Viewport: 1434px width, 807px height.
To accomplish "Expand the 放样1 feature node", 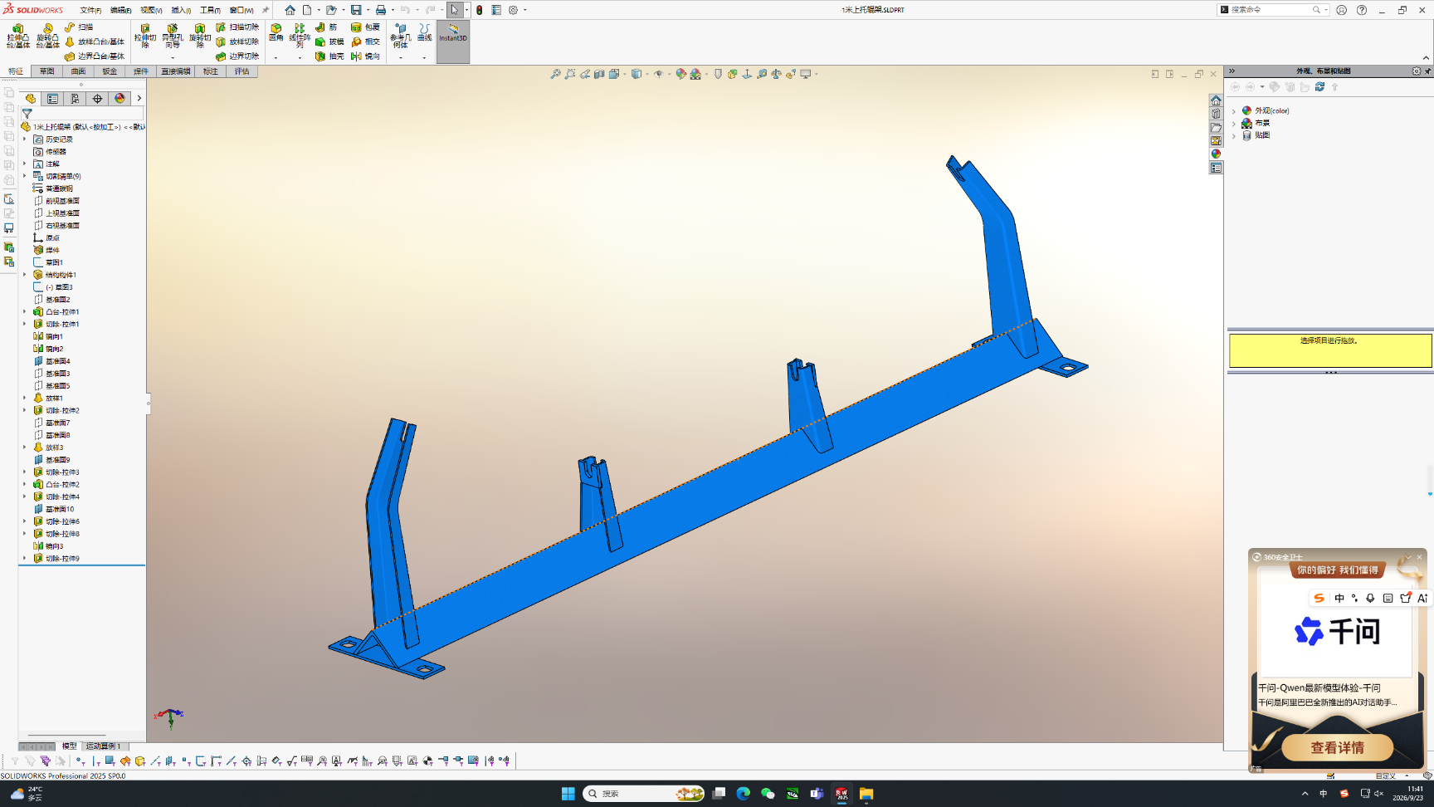I will point(25,399).
